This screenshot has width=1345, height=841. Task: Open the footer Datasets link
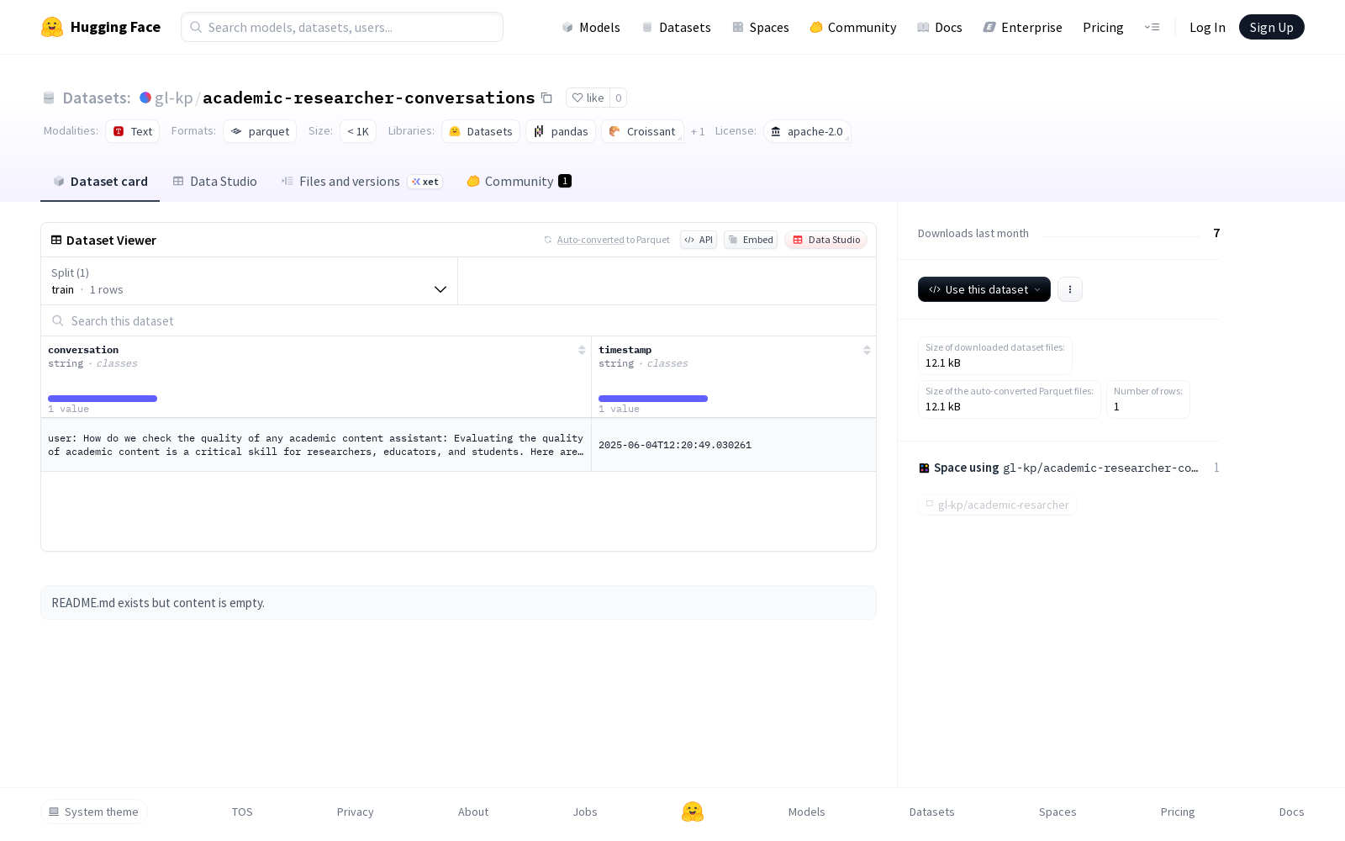tap(932, 812)
